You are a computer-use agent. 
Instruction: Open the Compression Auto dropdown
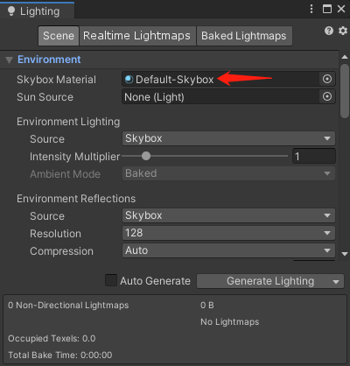[x=228, y=250]
